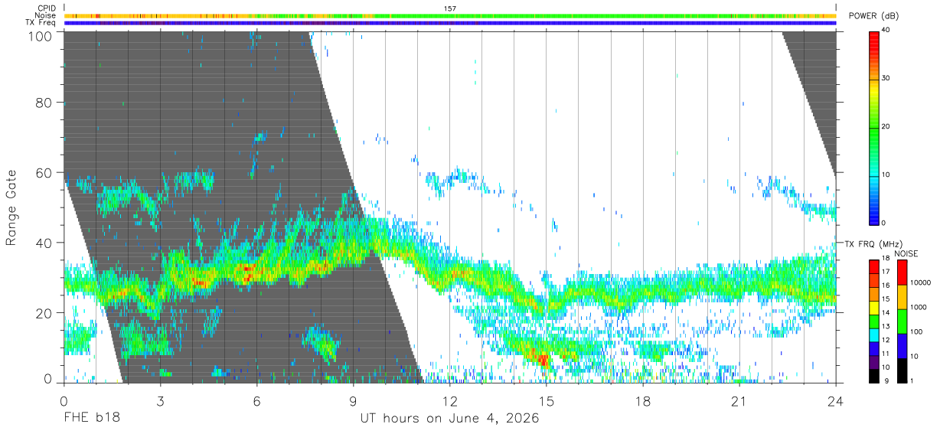Viewport: 940px width, 434px height.
Task: Click the '16' tick on TX FRQ colorbar
Action: point(885,286)
